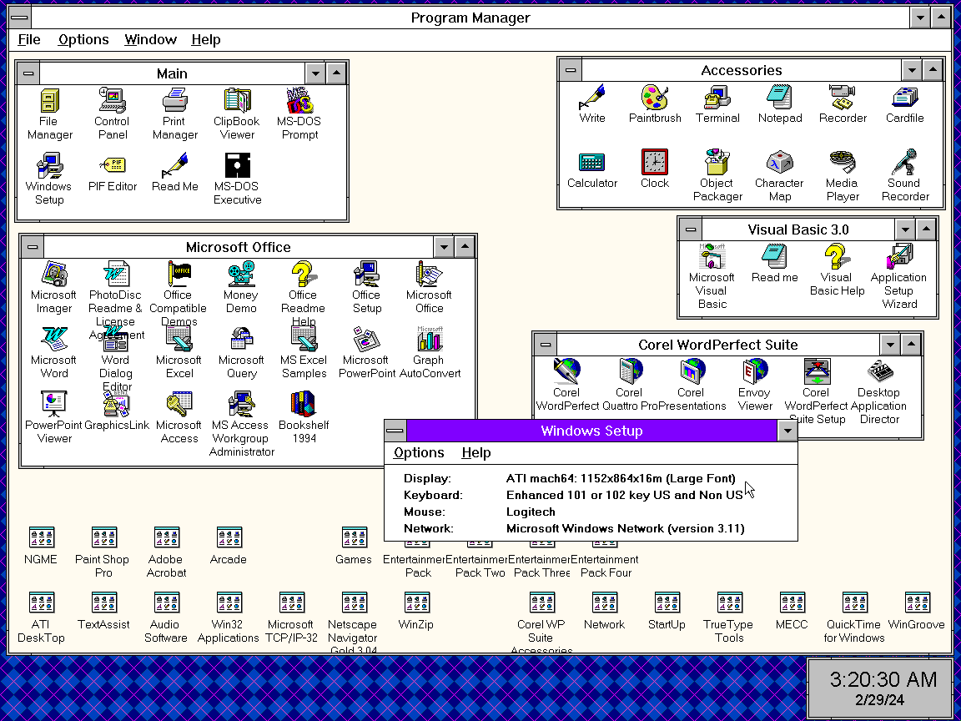Select the Terminal icon in Accessories
This screenshot has height=721, width=961.
[x=717, y=98]
